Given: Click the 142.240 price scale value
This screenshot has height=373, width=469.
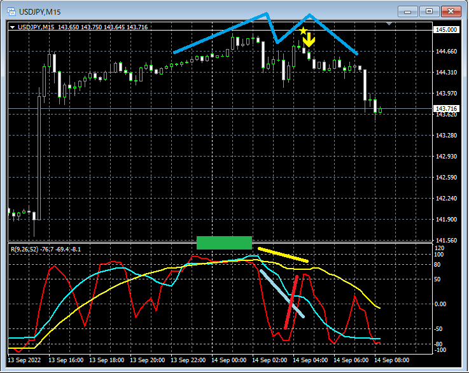Looking at the screenshot, I should pyautogui.click(x=446, y=199).
